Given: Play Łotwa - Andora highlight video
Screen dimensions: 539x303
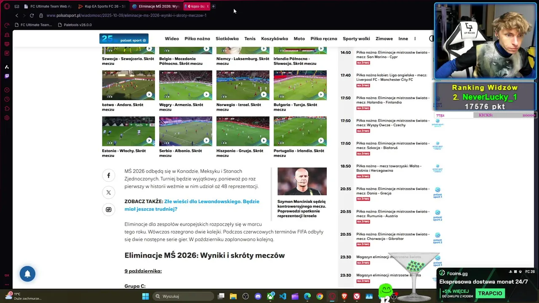Looking at the screenshot, I should 128,85.
